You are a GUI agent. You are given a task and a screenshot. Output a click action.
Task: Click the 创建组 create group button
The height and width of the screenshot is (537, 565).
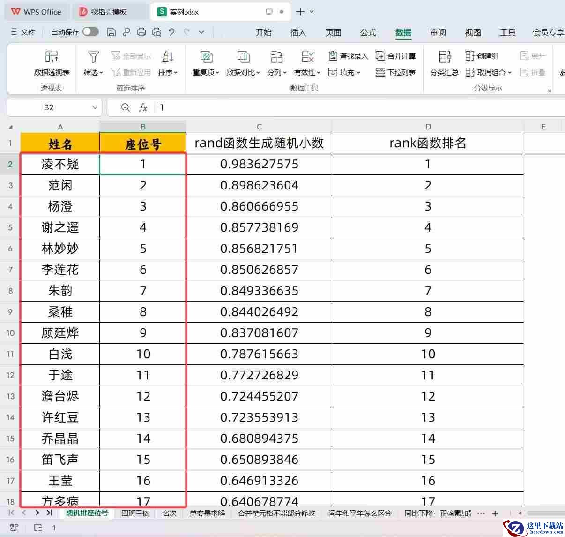coord(482,56)
